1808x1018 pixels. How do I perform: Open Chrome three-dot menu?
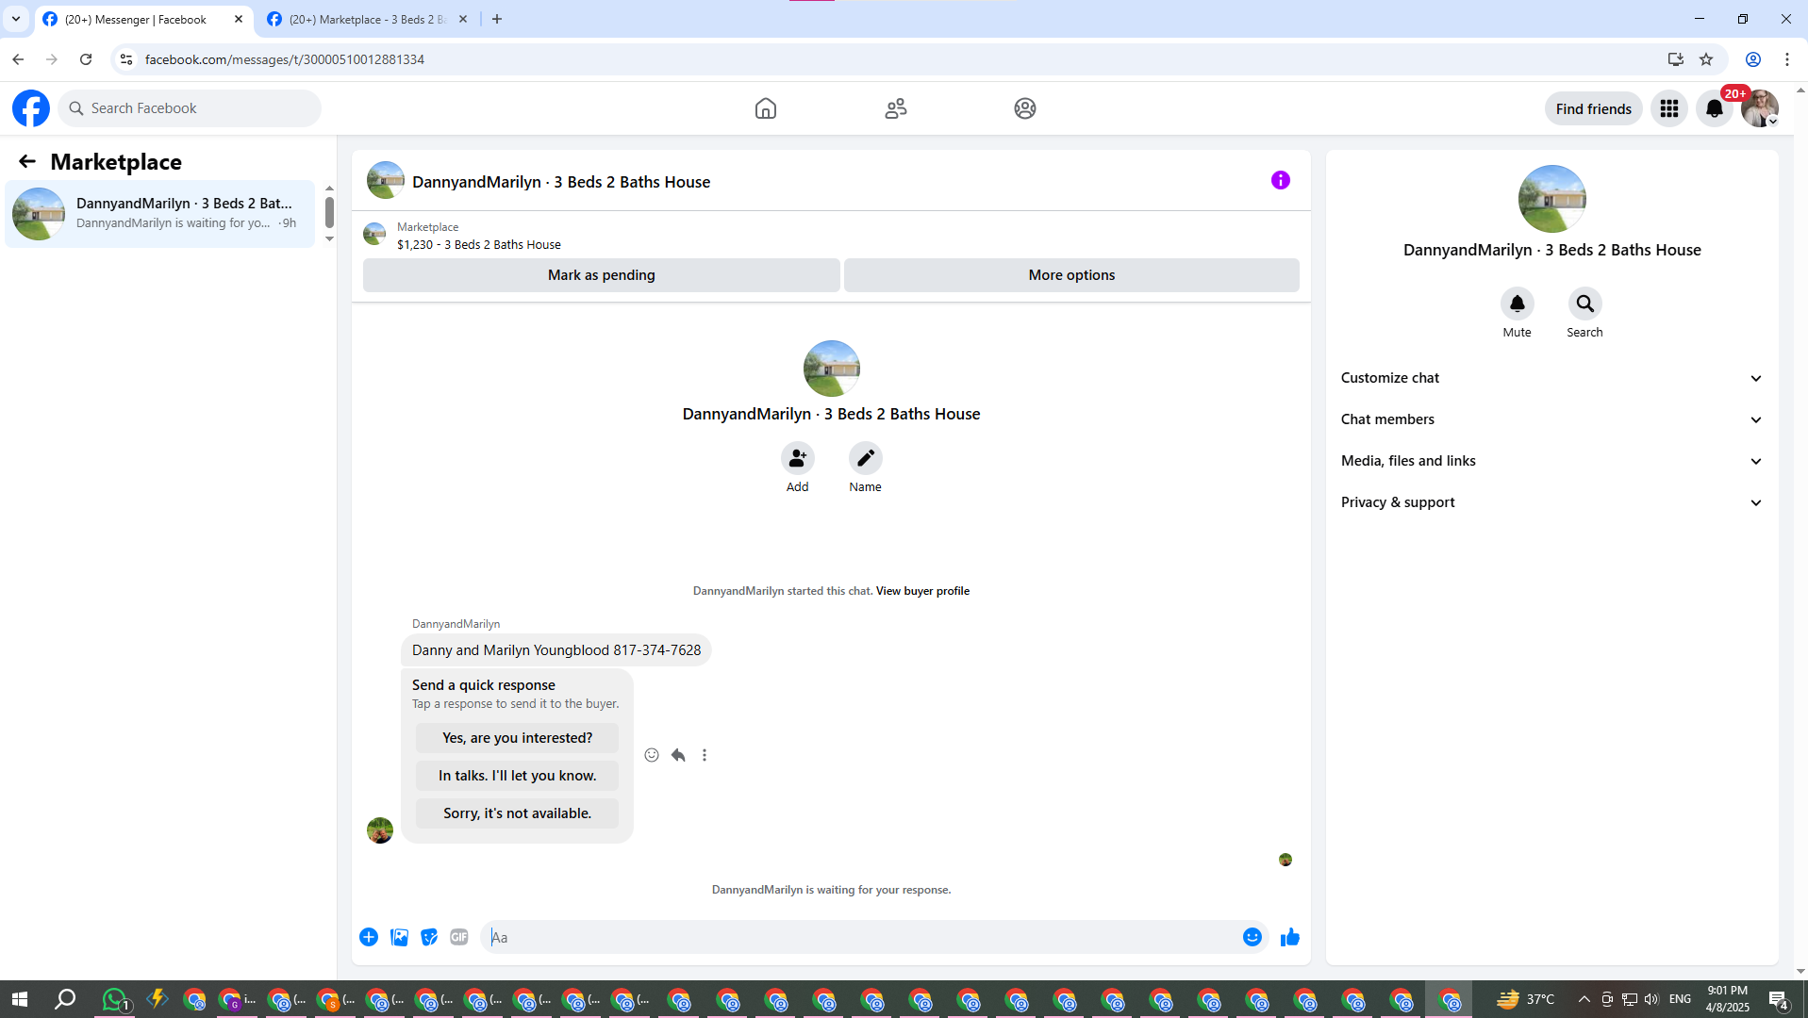[1787, 59]
